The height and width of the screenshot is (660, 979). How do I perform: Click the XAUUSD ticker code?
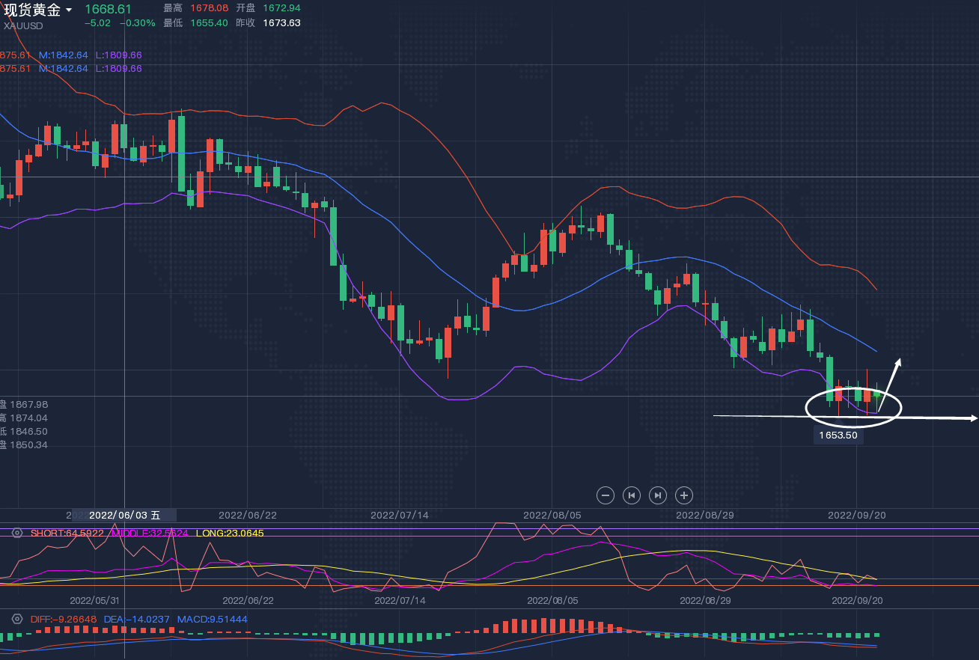23,25
